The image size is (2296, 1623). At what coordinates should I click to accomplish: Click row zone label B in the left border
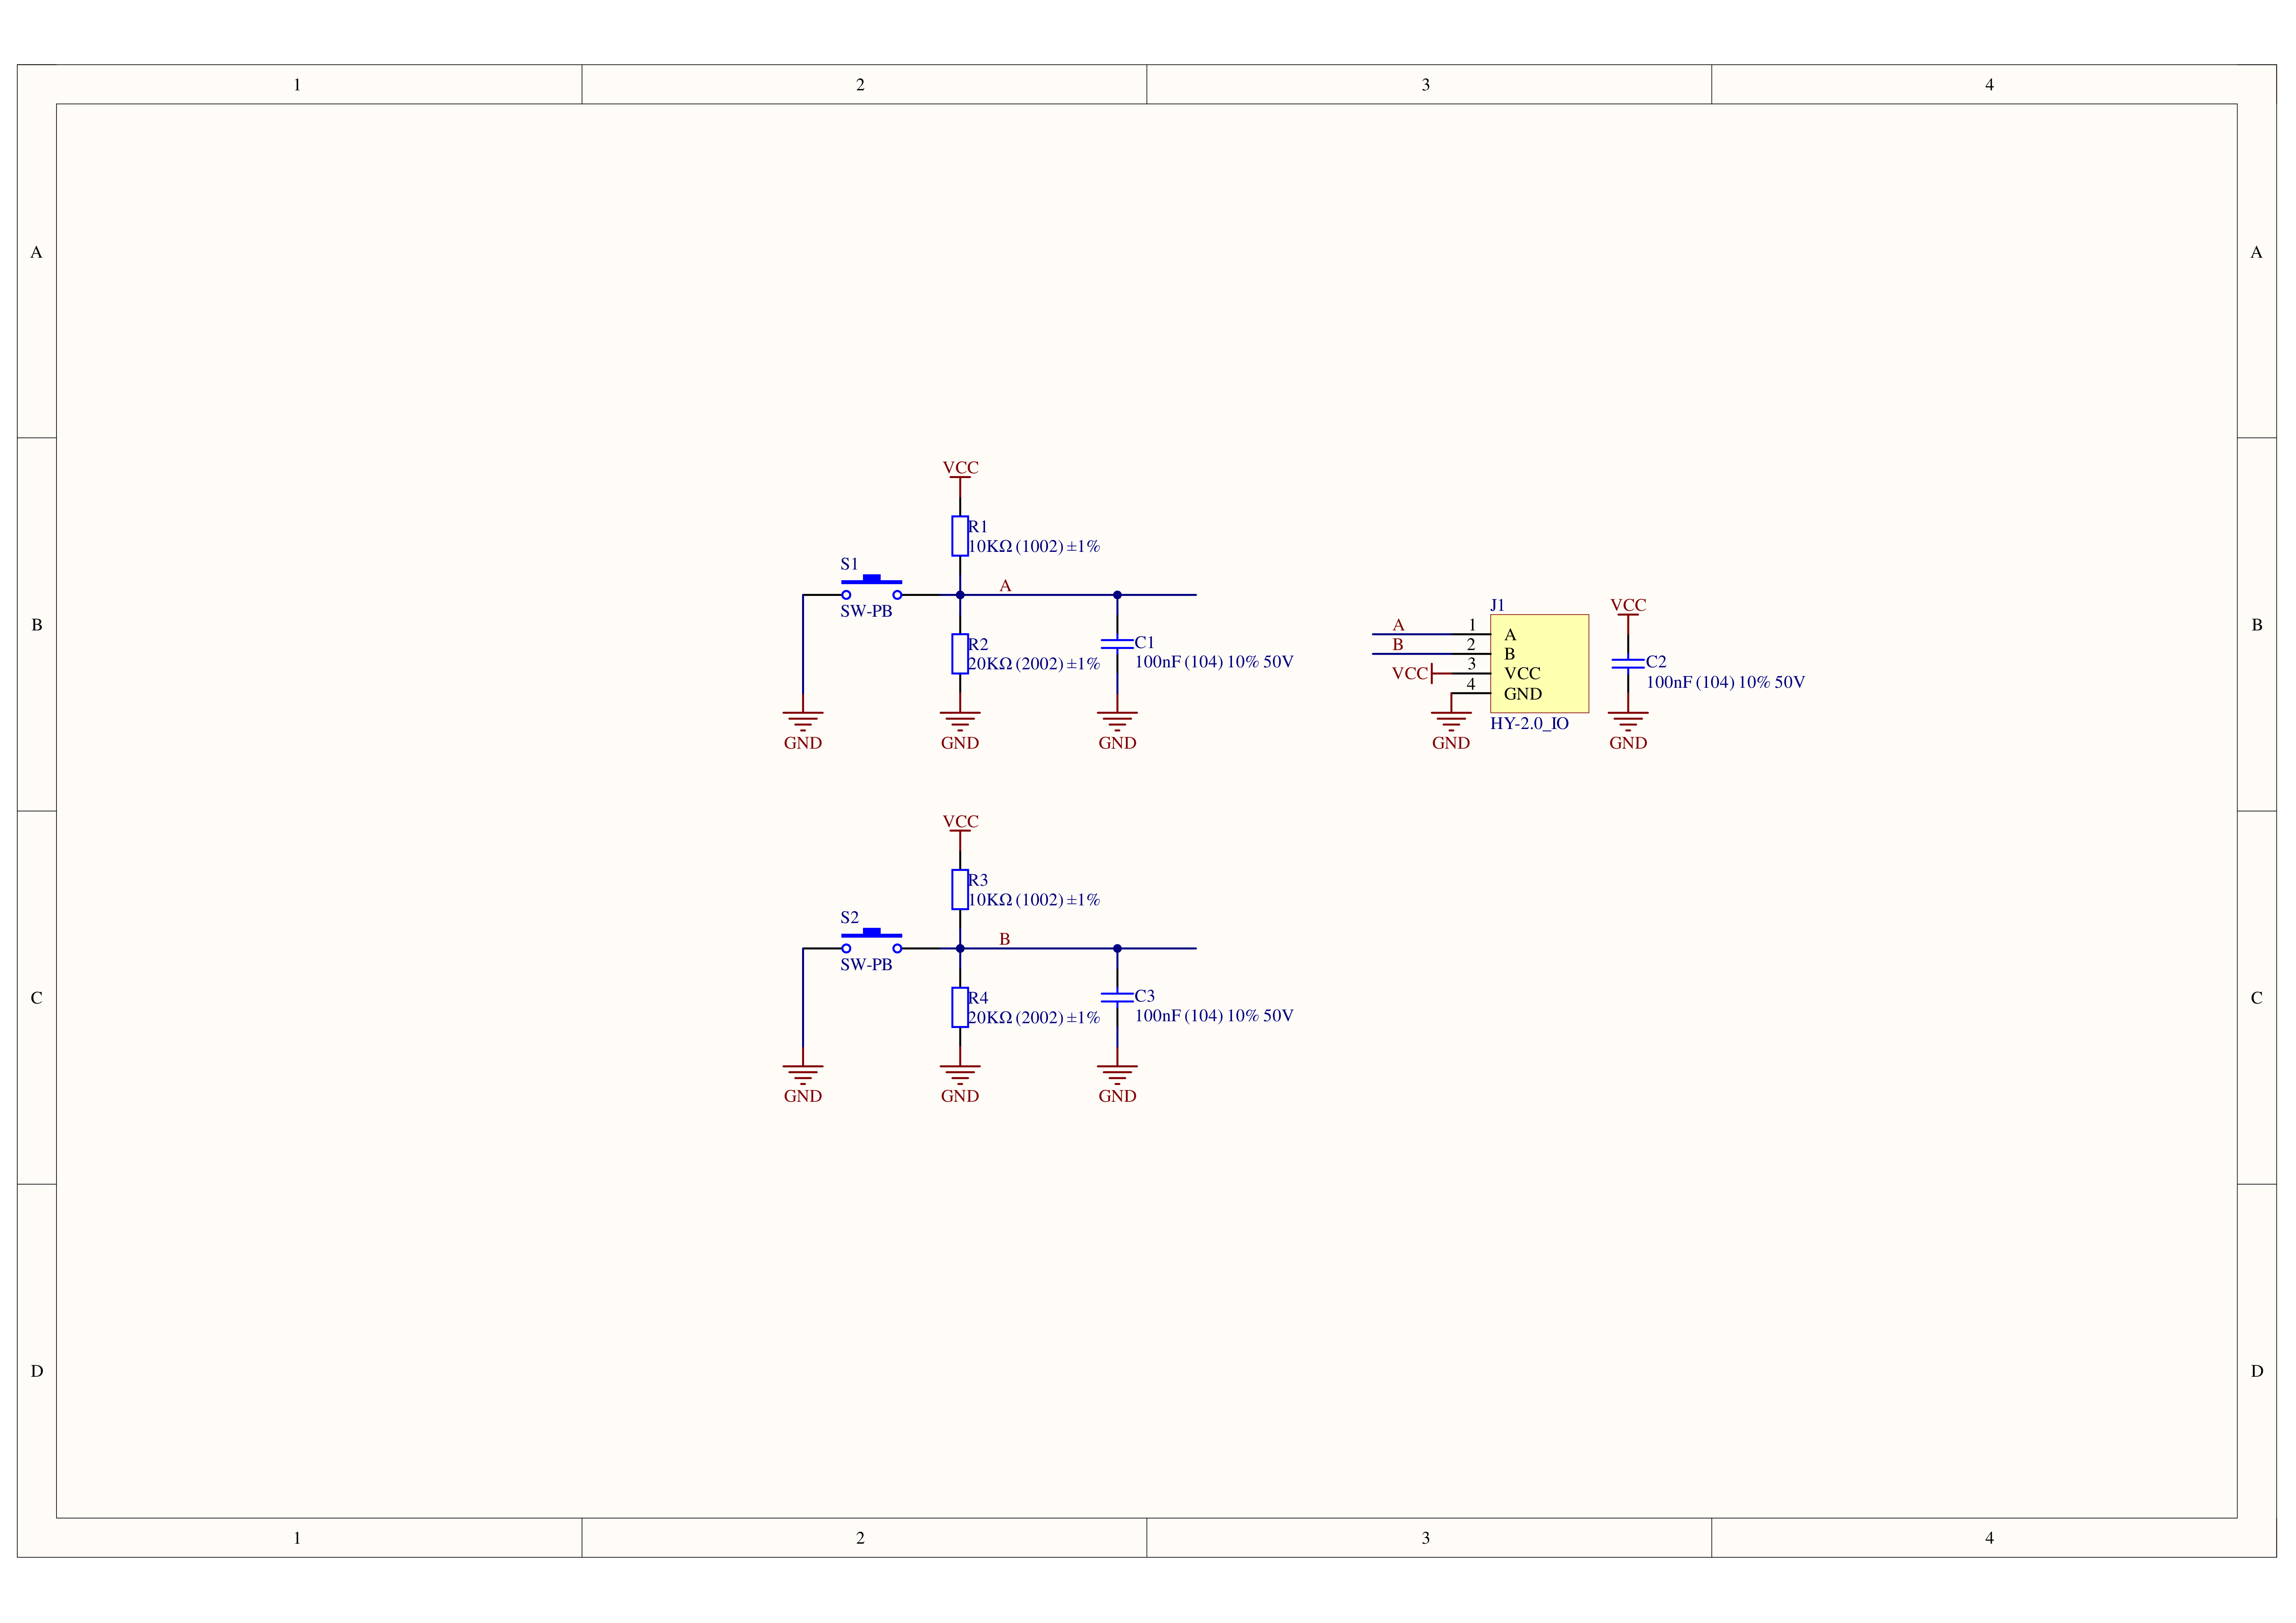[x=37, y=625]
